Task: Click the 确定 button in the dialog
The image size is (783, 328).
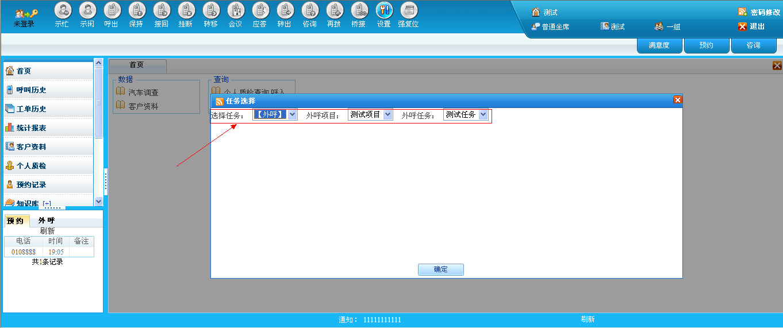Action: pos(440,269)
